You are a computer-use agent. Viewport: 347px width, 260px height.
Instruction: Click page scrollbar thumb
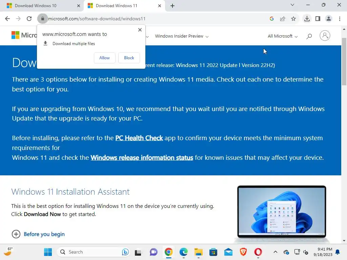pos(344,62)
